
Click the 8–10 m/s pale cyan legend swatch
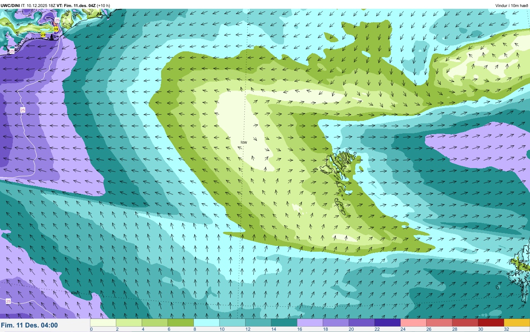pyautogui.click(x=207, y=322)
